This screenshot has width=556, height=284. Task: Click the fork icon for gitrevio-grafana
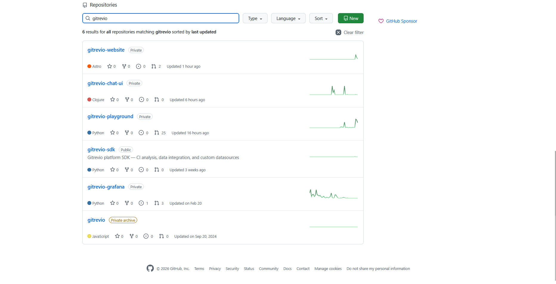(127, 203)
